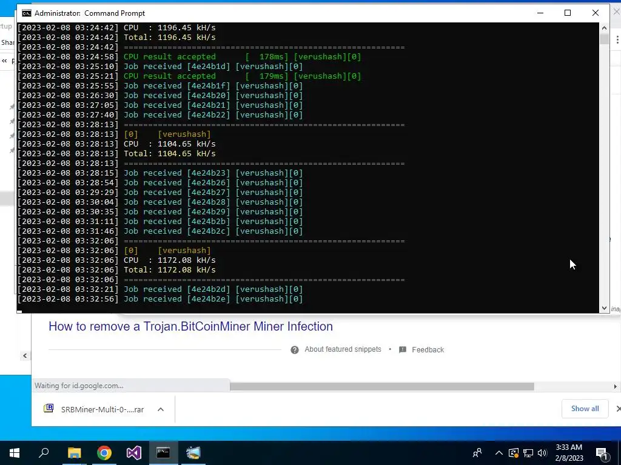The image size is (621, 465).
Task: Open the 3:33 AM clock calendar
Action: tap(569, 453)
